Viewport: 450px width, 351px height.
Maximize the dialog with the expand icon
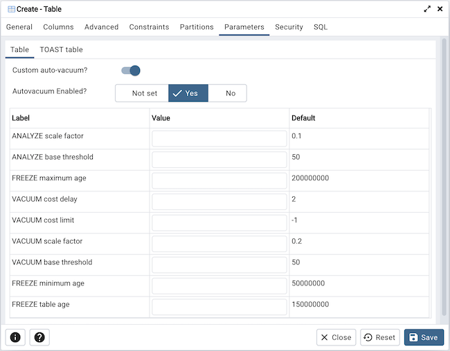(x=427, y=9)
